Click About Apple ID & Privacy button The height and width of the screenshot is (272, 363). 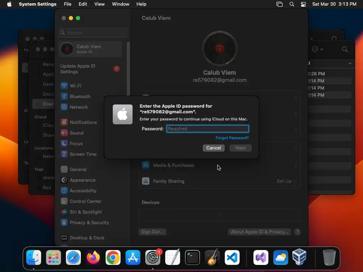tap(259, 232)
